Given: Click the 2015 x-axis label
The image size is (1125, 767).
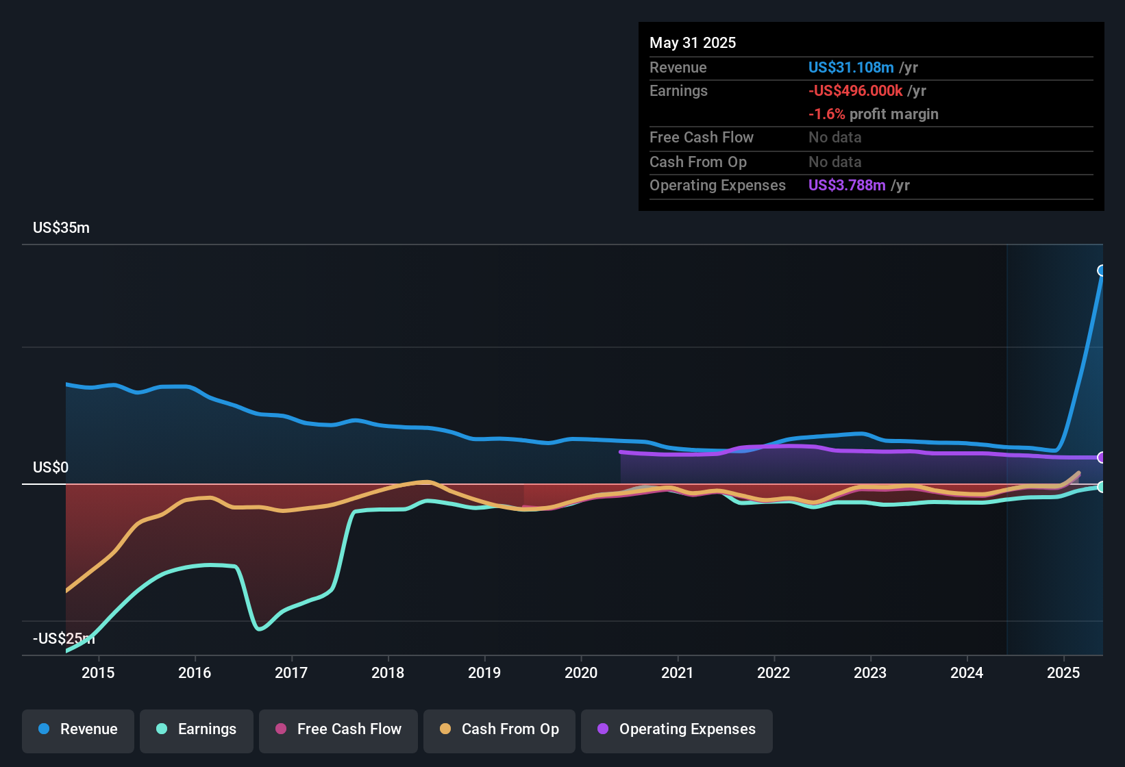Looking at the screenshot, I should [98, 672].
